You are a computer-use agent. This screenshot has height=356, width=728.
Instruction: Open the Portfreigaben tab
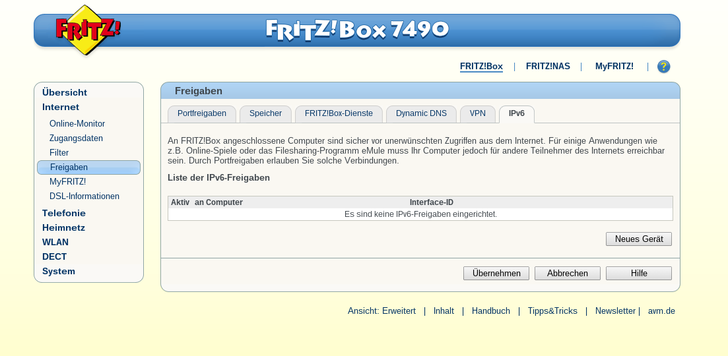(201, 114)
